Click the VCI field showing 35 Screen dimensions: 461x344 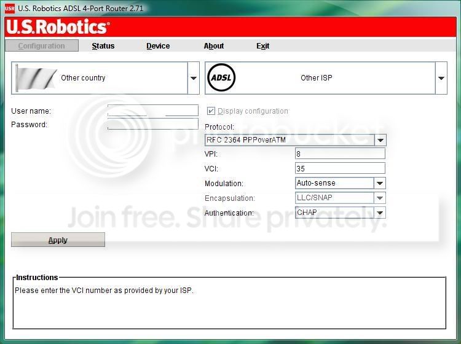pyautogui.click(x=340, y=168)
